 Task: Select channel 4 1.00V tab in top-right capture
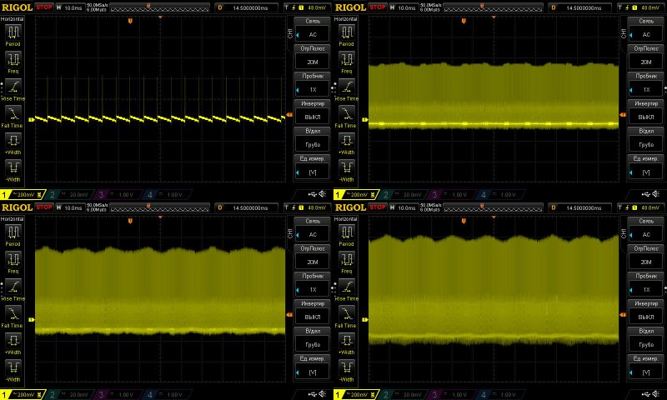pos(499,195)
